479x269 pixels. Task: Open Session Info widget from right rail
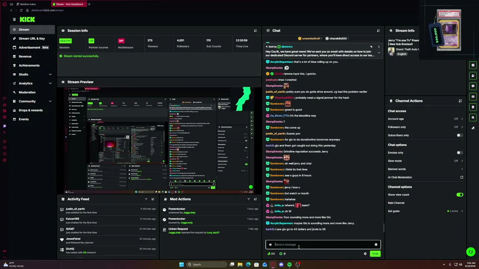(473, 65)
